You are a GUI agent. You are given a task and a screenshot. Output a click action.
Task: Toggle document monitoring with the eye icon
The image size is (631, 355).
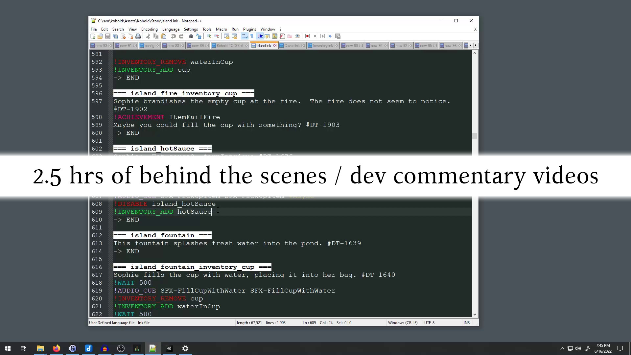pos(298,36)
